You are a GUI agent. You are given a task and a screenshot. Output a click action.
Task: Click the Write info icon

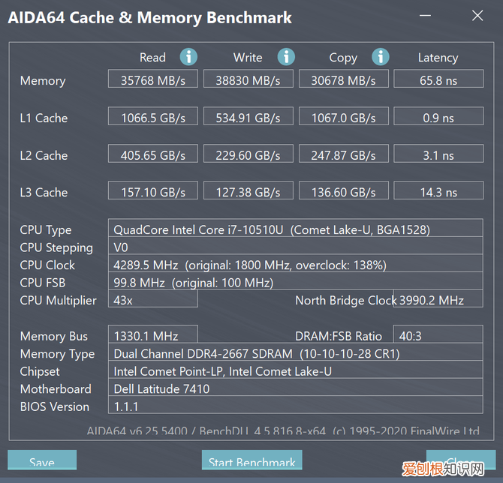(x=286, y=57)
